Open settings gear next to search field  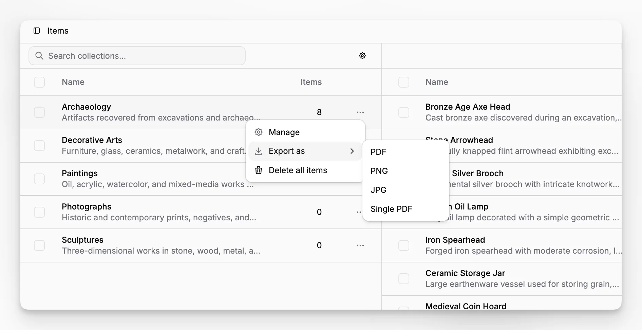[x=362, y=56]
